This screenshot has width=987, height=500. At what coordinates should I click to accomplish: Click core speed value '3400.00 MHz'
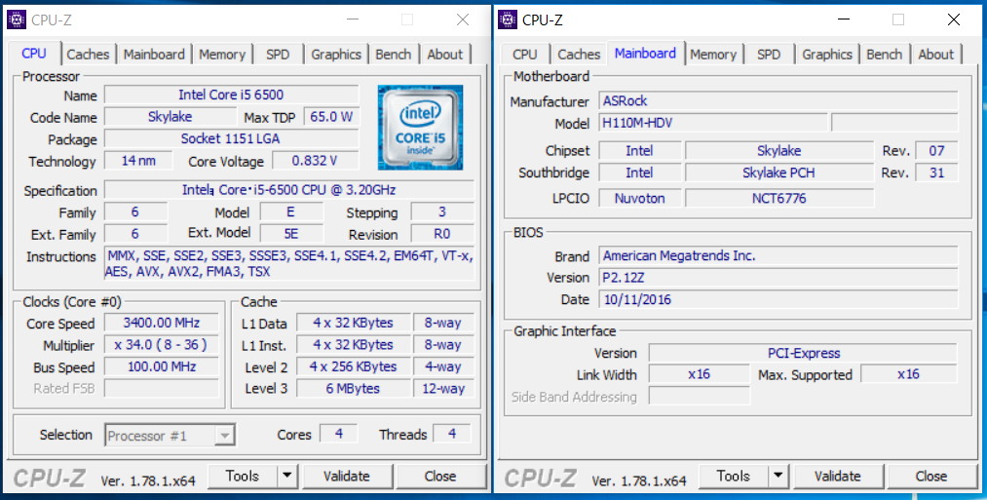point(162,323)
